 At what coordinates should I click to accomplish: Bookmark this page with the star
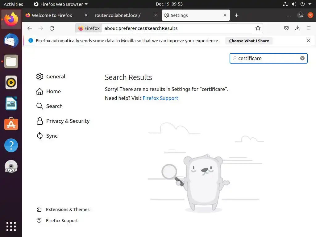click(258, 28)
